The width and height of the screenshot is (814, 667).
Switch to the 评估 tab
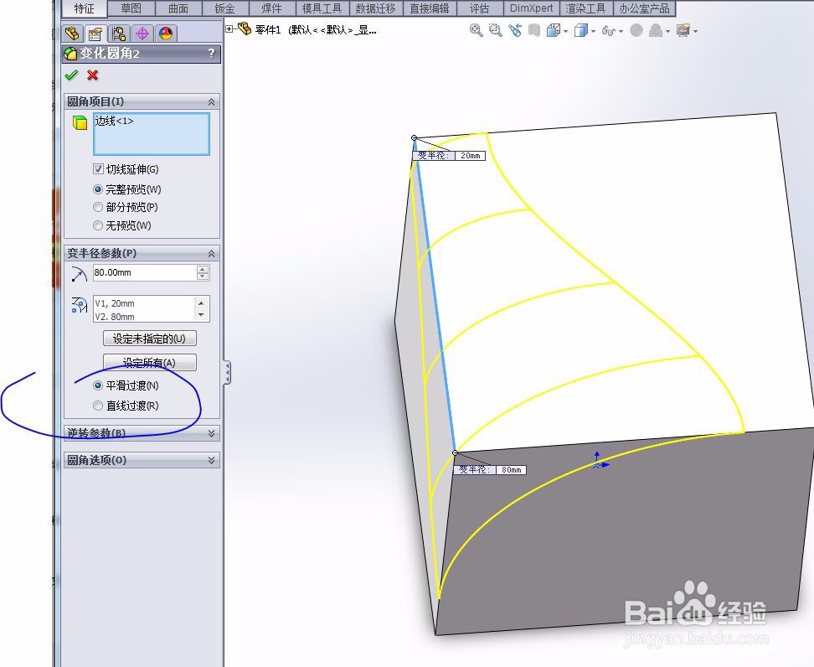[479, 8]
